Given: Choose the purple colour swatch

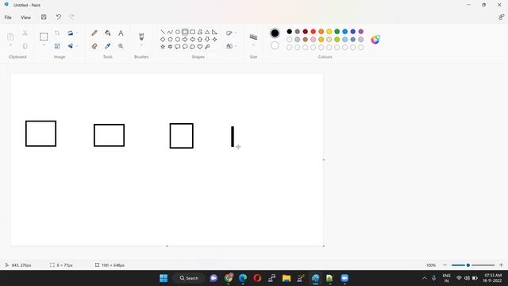Looking at the screenshot, I should click(x=361, y=32).
